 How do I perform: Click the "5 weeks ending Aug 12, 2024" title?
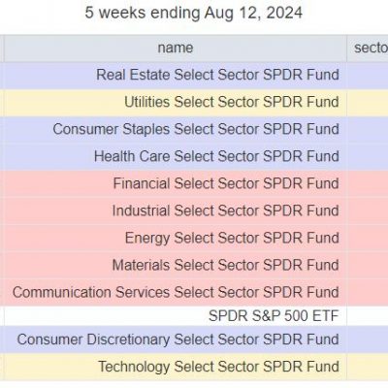tap(194, 13)
